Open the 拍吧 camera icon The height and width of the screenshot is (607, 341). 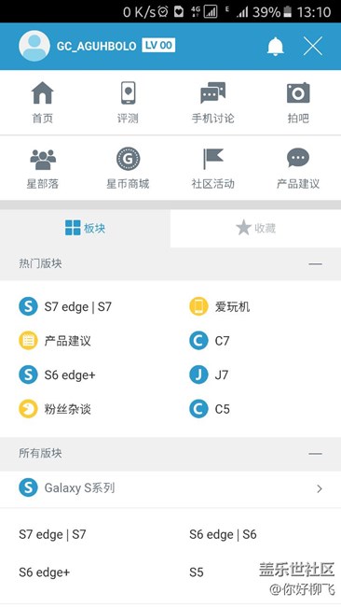click(x=298, y=92)
